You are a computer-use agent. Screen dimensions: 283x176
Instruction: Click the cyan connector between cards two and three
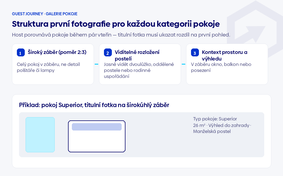pyautogui.click(x=184, y=64)
